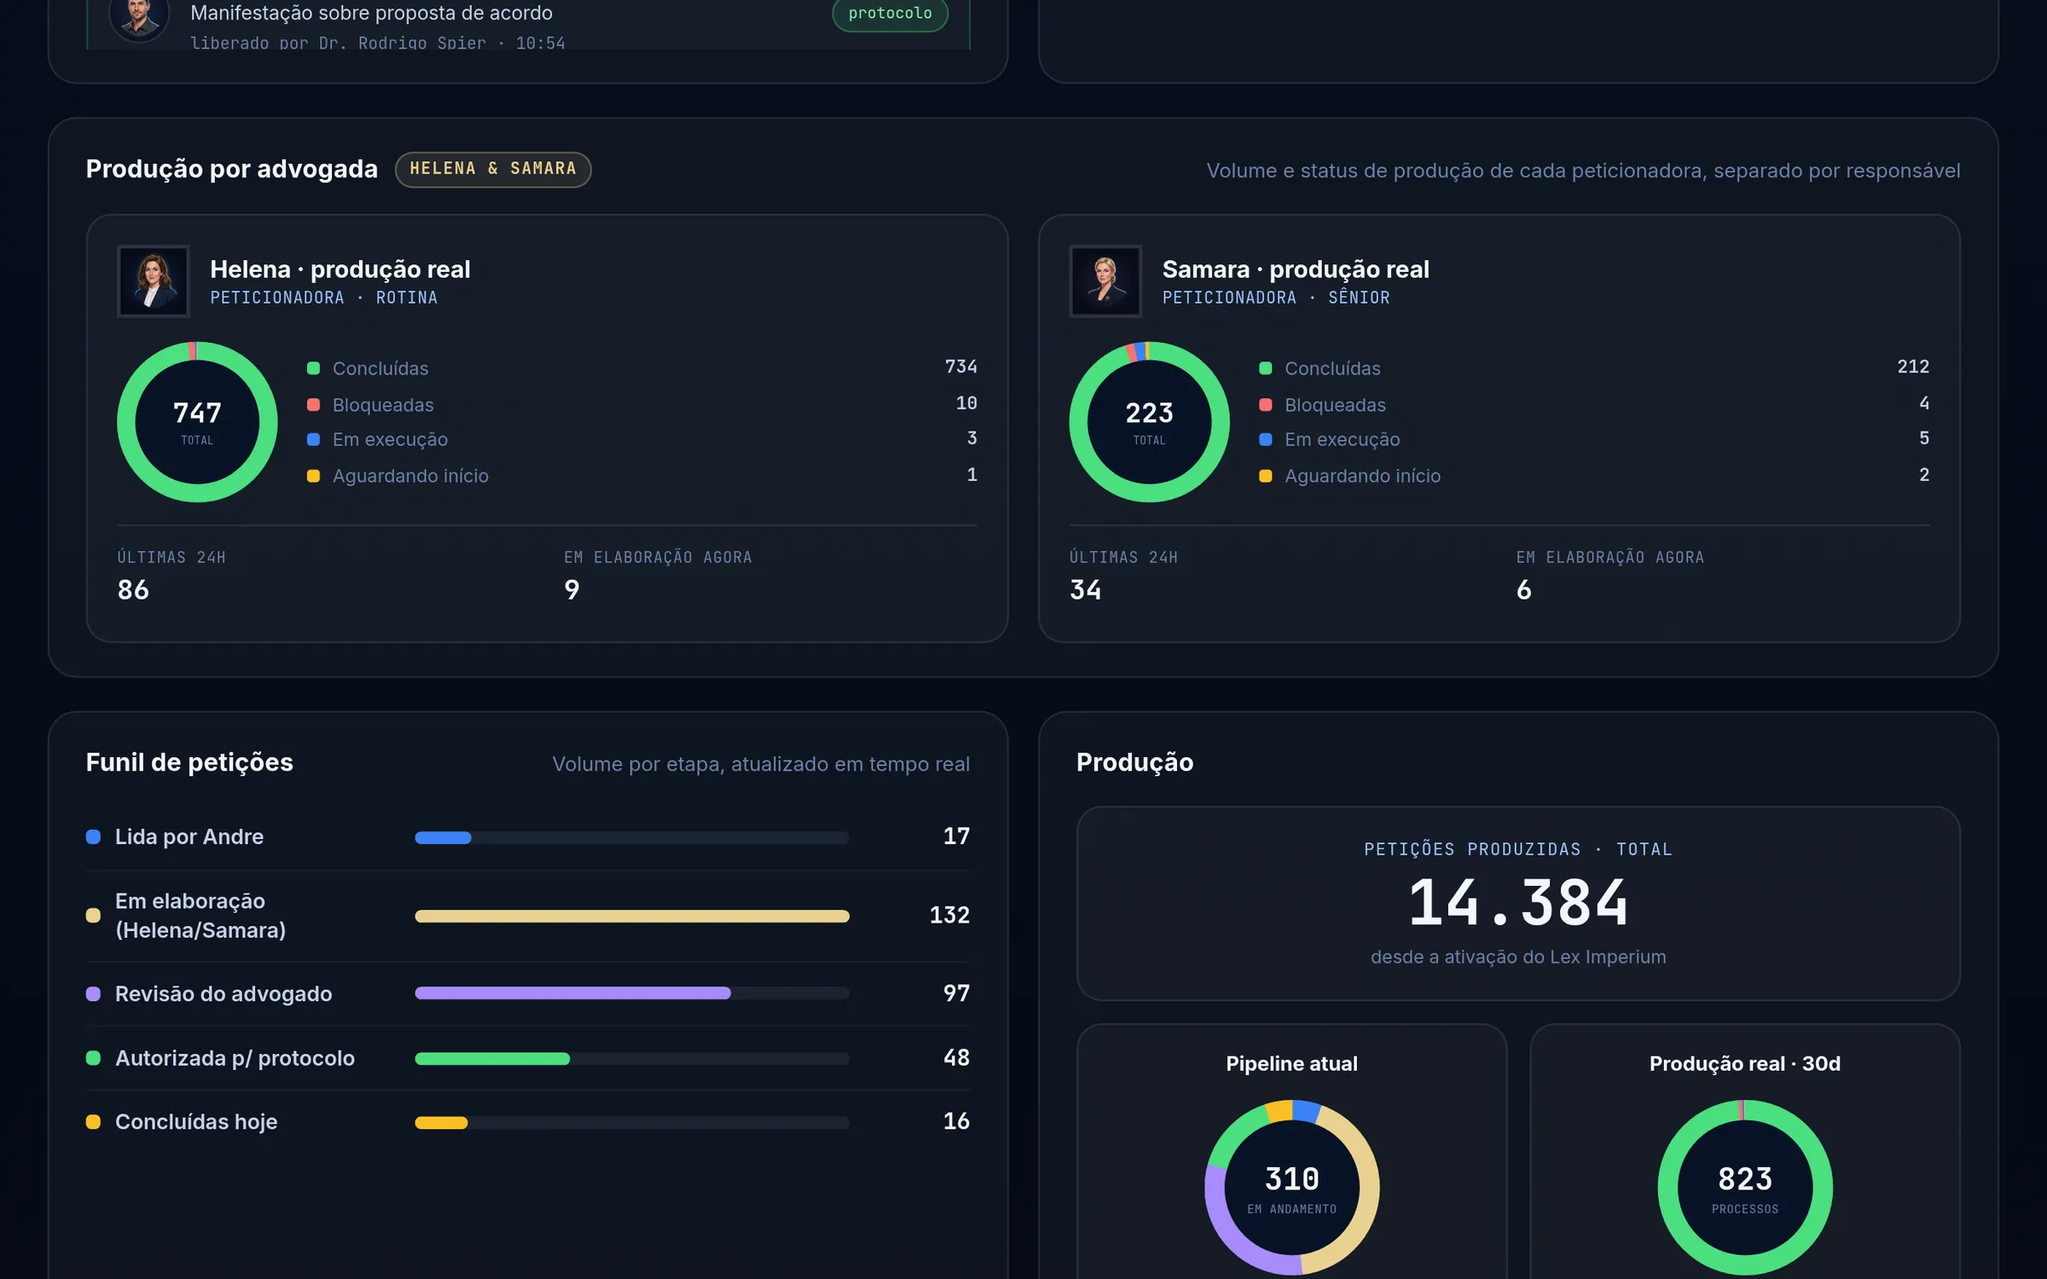Click the Em elaboração (Helena/Samara) progress bar
2047x1279 pixels.
point(632,916)
